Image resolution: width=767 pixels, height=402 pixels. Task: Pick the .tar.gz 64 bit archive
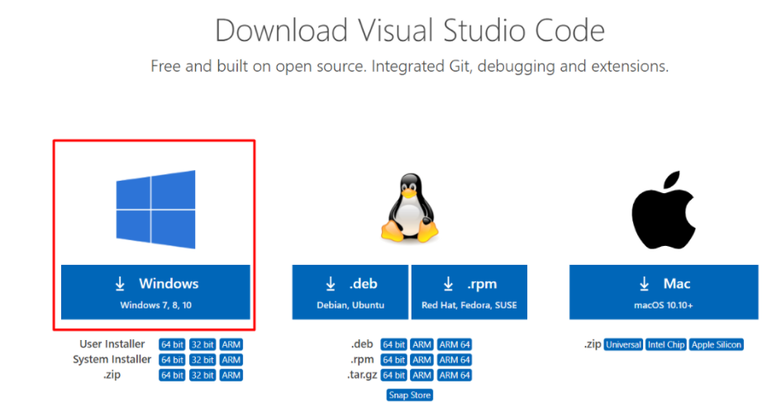coord(393,375)
